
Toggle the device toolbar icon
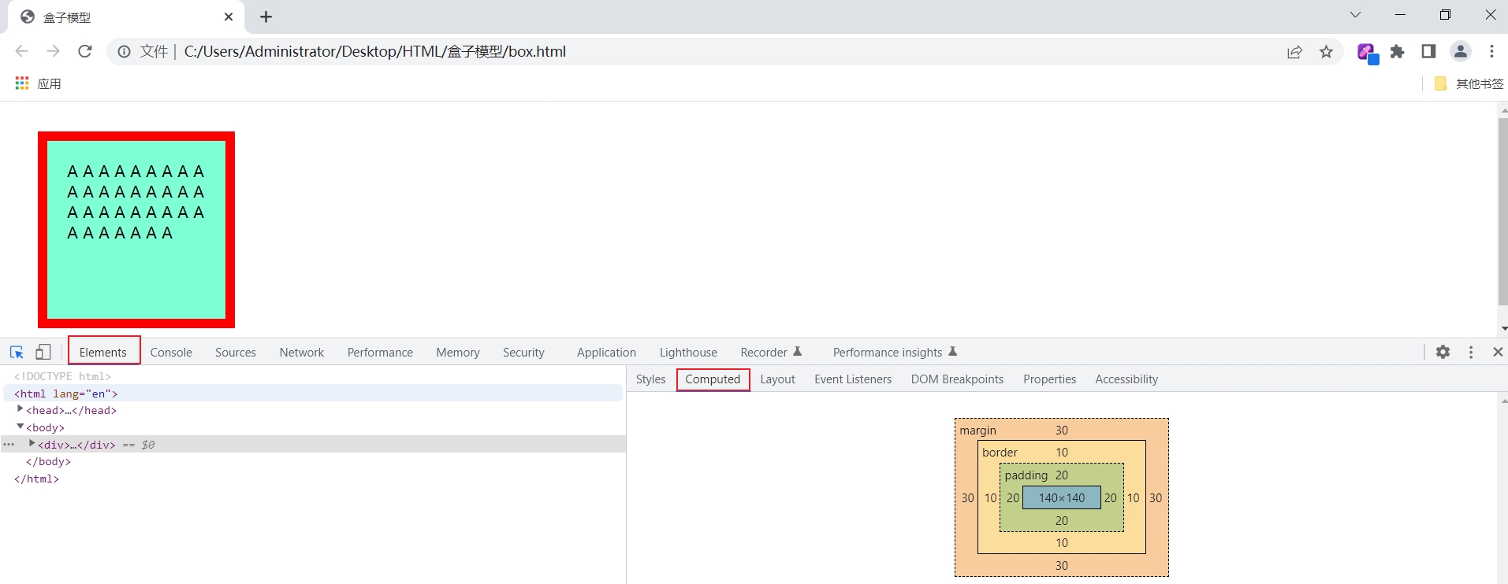coord(43,353)
